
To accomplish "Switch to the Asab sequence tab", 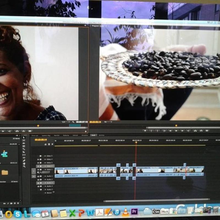I will point(93,135).
